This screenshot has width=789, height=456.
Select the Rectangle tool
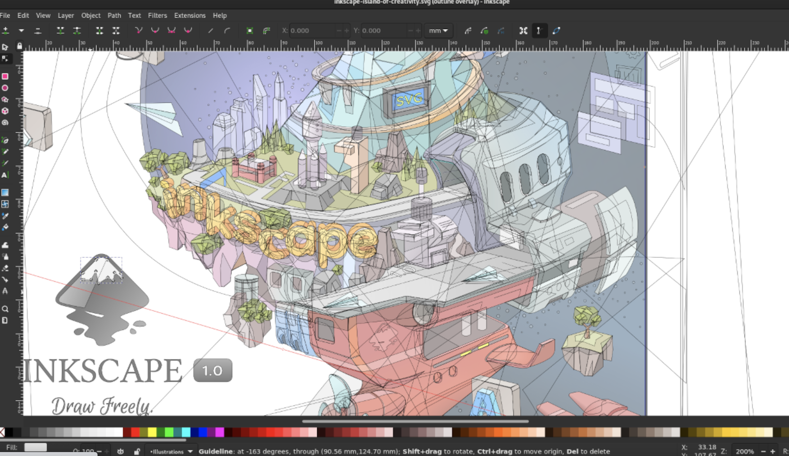pos(5,76)
